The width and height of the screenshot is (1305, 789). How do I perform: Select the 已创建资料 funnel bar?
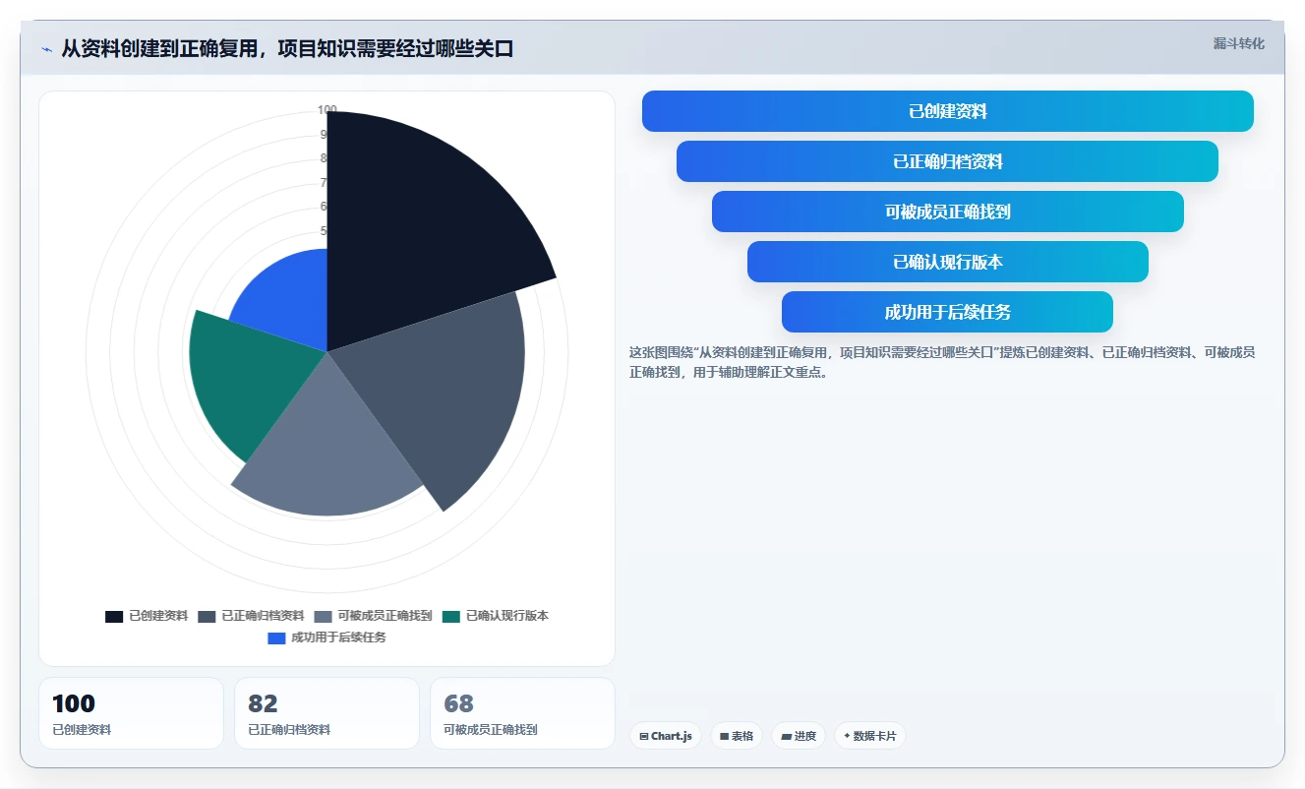[x=948, y=111]
